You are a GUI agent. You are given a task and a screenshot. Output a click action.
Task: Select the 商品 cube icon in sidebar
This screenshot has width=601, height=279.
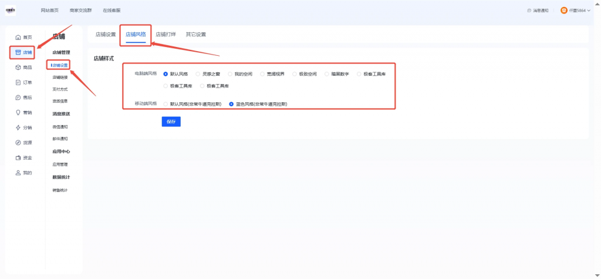[x=18, y=68]
